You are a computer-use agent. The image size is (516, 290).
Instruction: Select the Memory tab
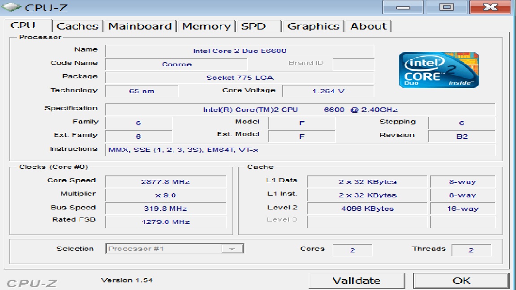[206, 26]
